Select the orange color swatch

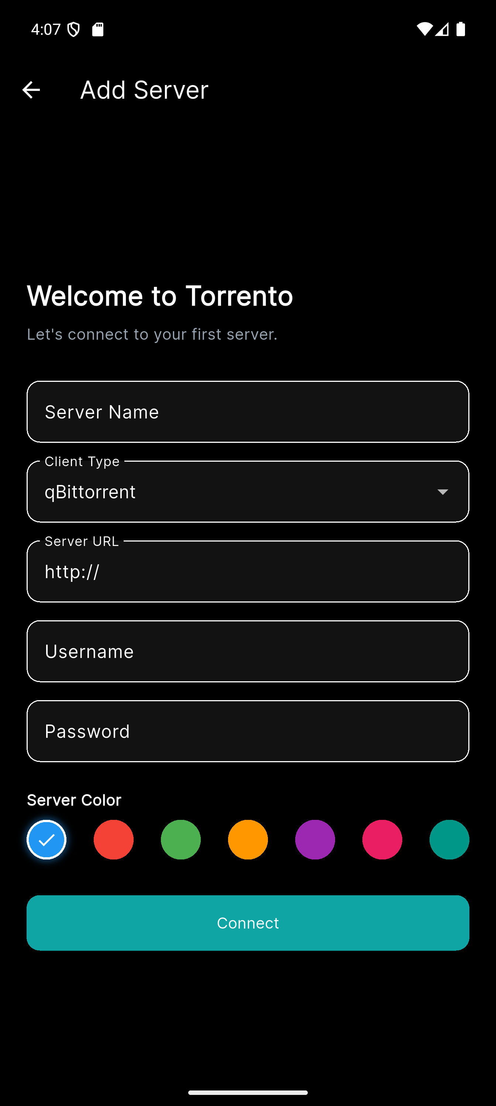point(248,839)
